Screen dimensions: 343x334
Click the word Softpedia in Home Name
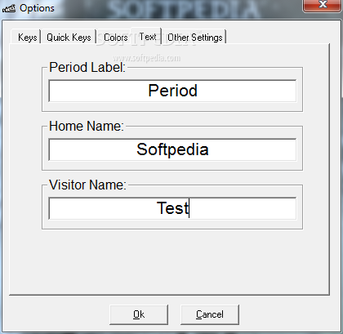tap(172, 149)
